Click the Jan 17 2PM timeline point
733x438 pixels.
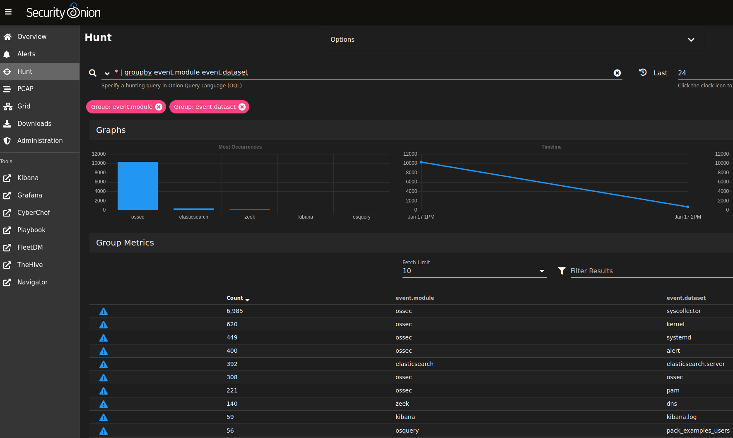[688, 207]
